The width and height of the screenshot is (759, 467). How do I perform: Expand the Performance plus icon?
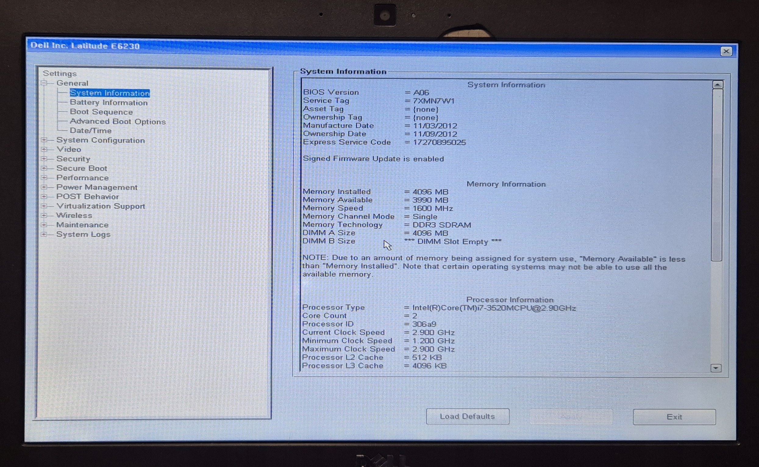pyautogui.click(x=44, y=178)
